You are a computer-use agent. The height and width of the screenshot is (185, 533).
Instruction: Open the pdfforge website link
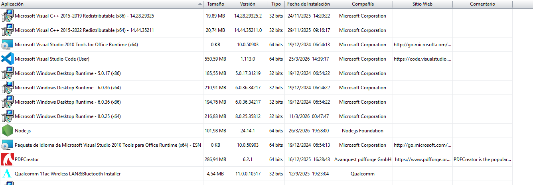[x=423, y=159]
